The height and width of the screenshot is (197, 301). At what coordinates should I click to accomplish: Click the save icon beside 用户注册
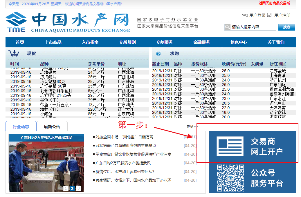pyautogui.click(x=269, y=15)
